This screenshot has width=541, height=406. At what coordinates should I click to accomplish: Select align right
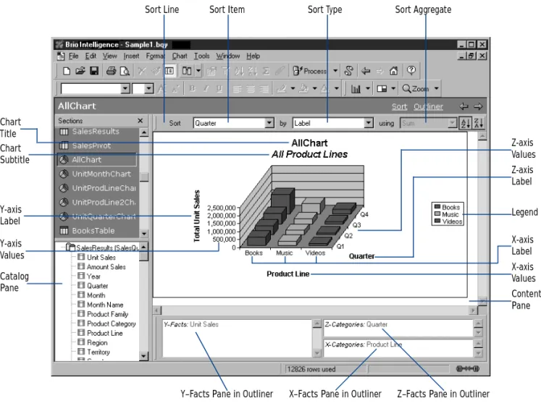coord(264,89)
